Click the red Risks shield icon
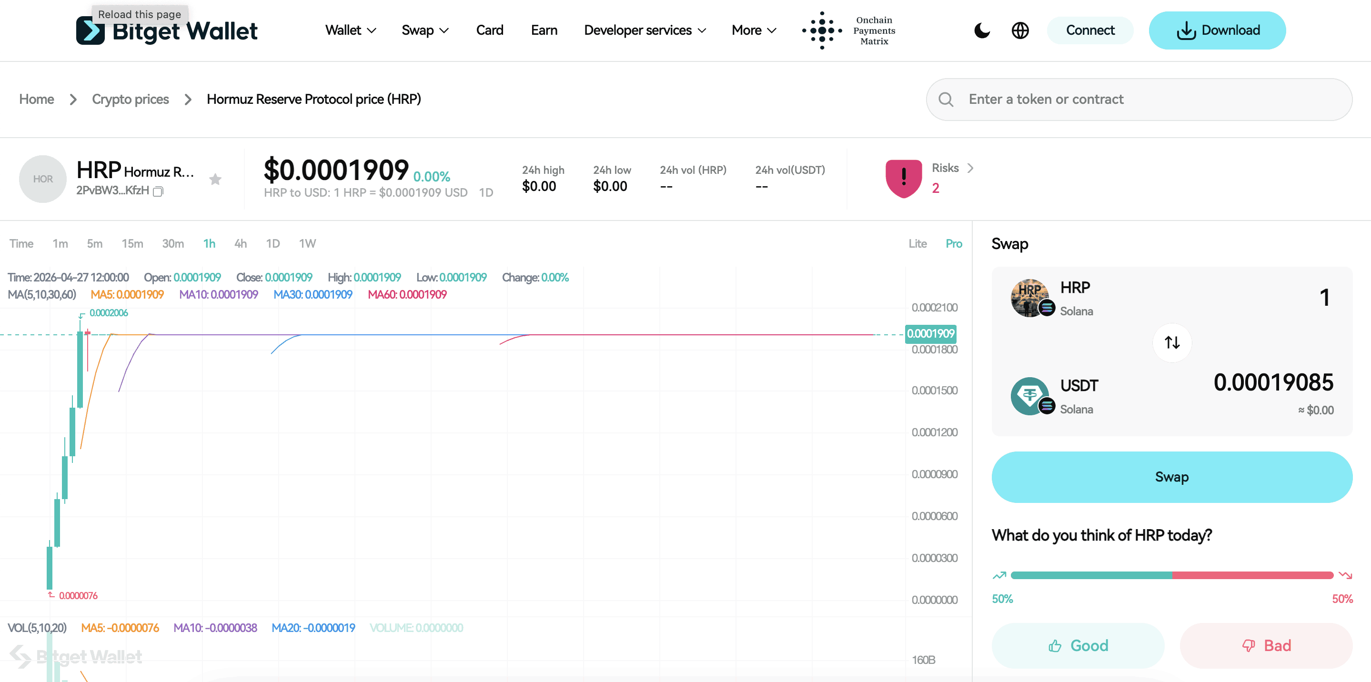Screen dimensions: 1371x682 [x=903, y=178]
